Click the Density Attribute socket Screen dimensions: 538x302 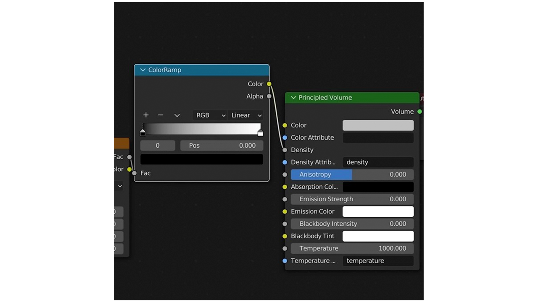pyautogui.click(x=285, y=162)
